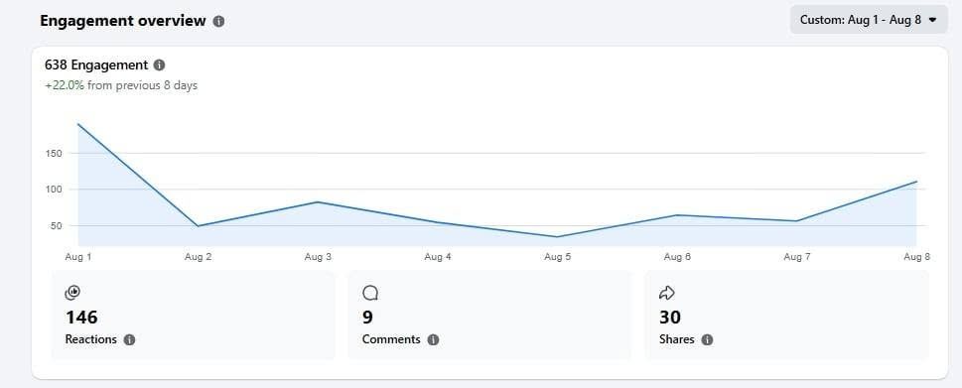The image size is (962, 388).
Task: Click the Aug 5 lowest point on chart
Action: [557, 236]
